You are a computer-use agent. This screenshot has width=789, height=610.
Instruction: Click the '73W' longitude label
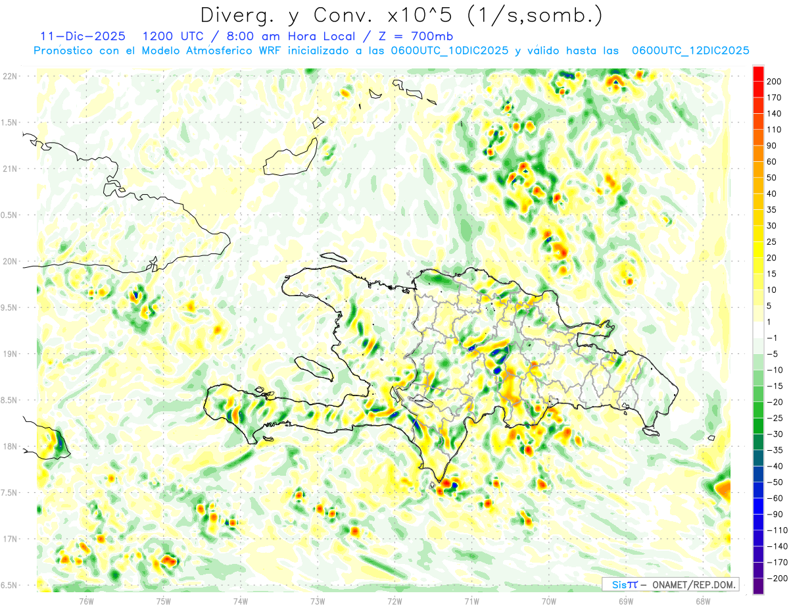click(x=318, y=600)
